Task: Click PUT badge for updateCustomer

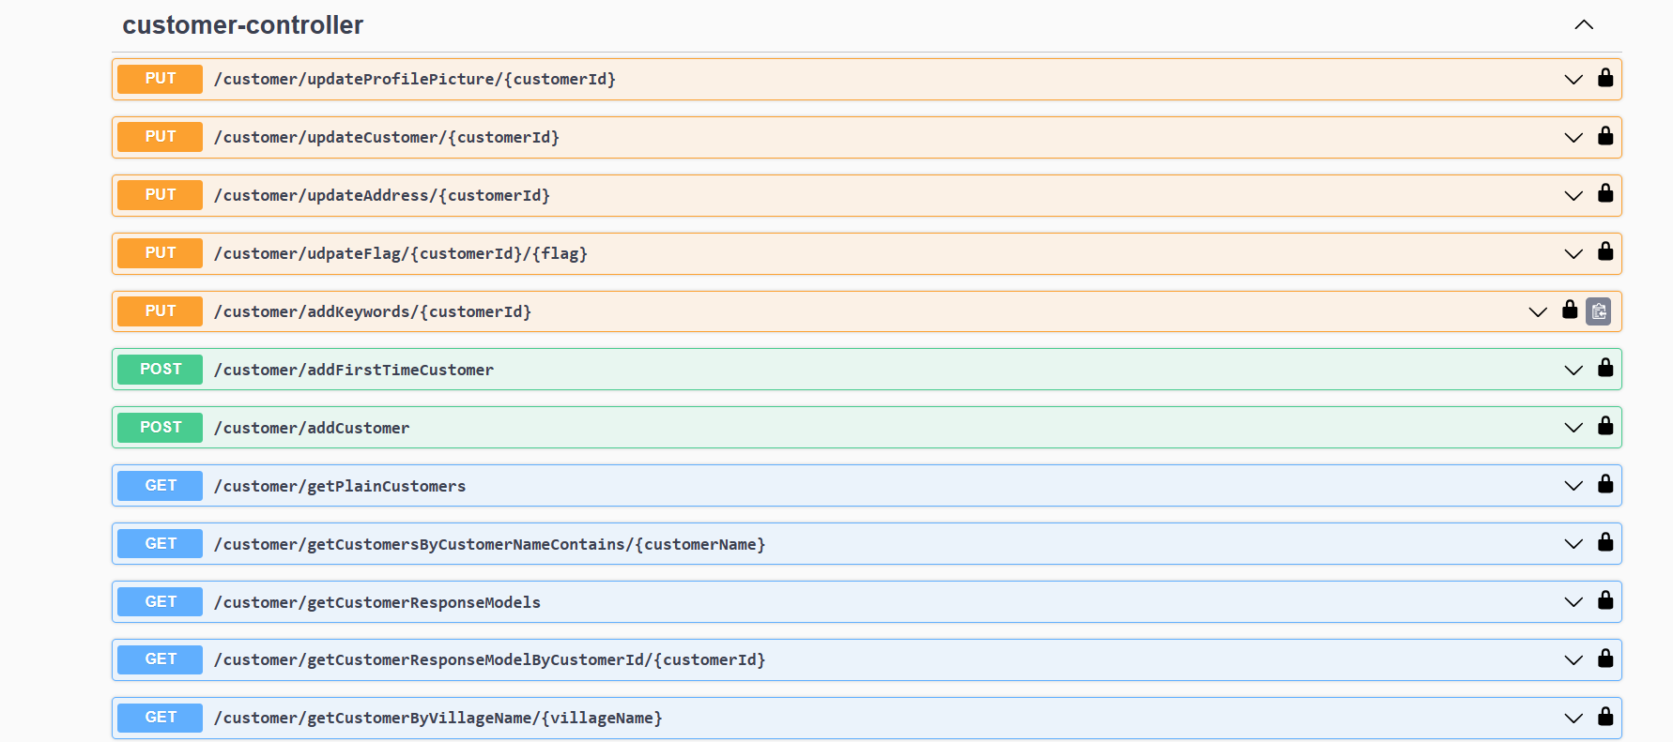Action: pyautogui.click(x=160, y=137)
